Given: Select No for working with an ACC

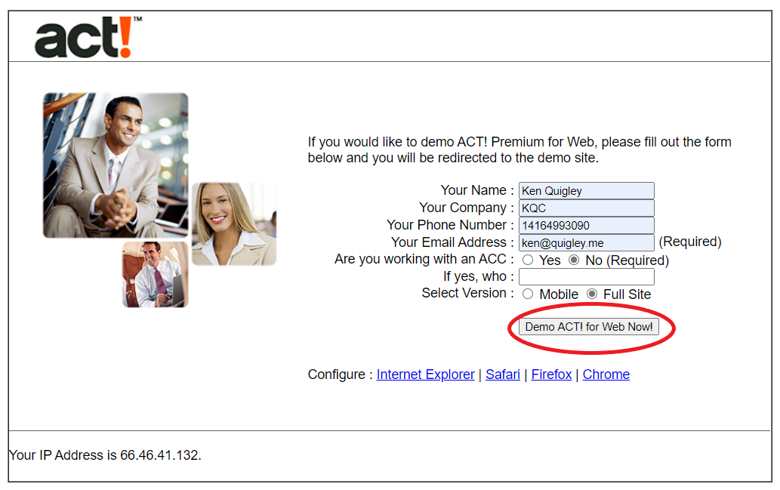Looking at the screenshot, I should pyautogui.click(x=574, y=260).
